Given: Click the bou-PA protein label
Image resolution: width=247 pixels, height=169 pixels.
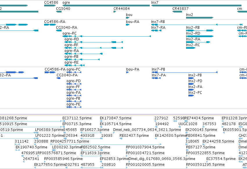Looking at the screenshot, I should pos(133,69).
